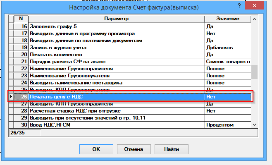Click the Параметр column header
This screenshot has height=165, width=272.
pos(117,19)
